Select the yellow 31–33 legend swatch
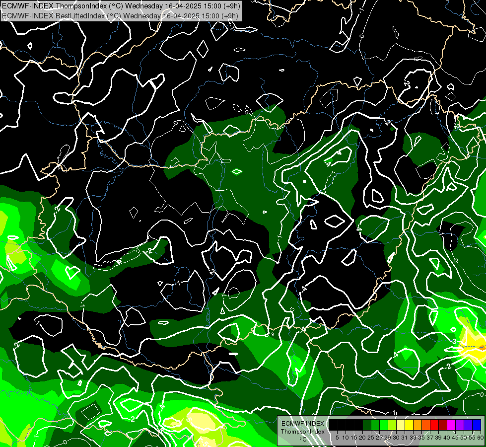Screen dimensions: 486x447 coord(409,425)
